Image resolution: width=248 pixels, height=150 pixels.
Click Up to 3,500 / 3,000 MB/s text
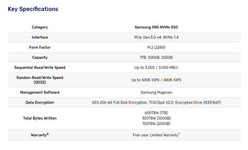click(156, 68)
